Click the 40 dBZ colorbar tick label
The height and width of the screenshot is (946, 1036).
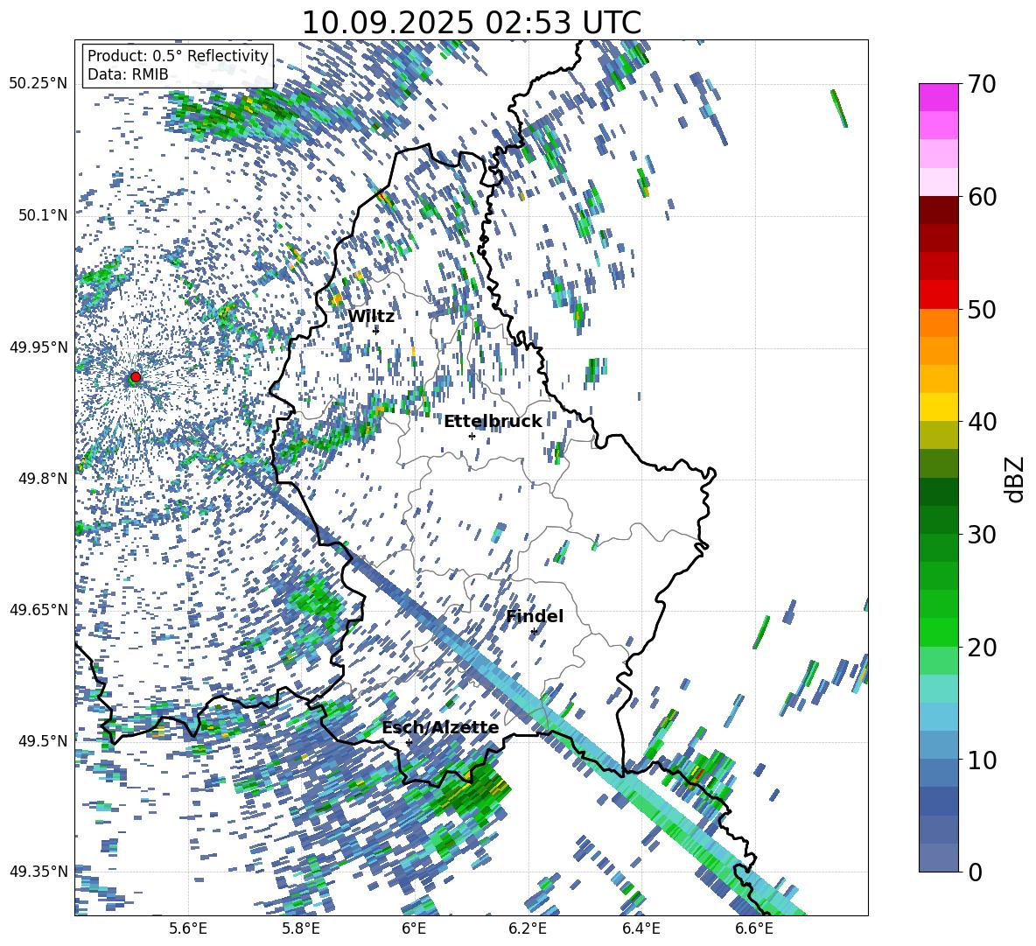tap(982, 422)
